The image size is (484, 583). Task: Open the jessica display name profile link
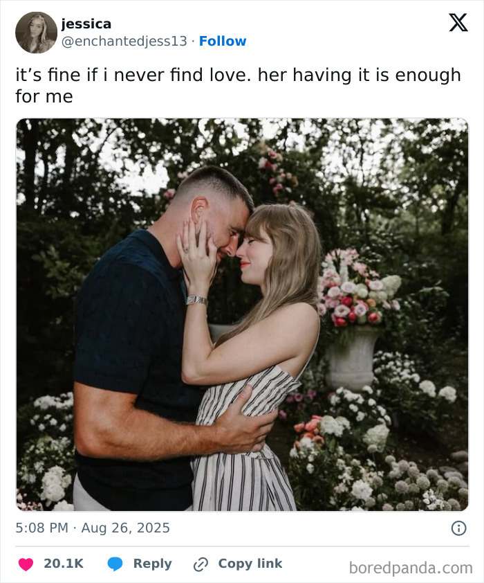86,24
